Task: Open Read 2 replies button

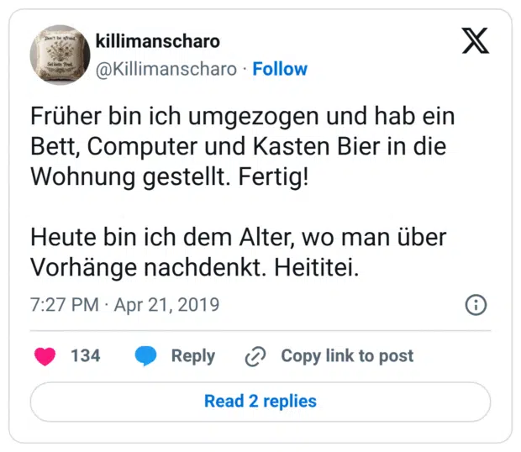Action: [x=260, y=401]
